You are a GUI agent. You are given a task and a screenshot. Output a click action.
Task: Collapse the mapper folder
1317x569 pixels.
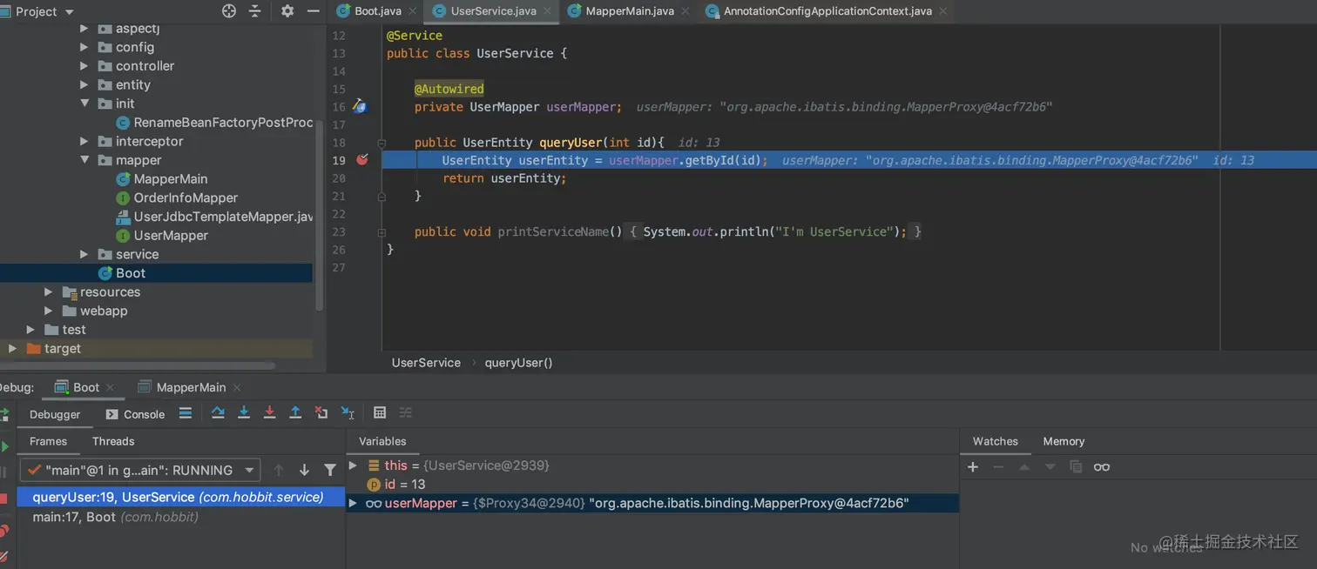pos(84,160)
